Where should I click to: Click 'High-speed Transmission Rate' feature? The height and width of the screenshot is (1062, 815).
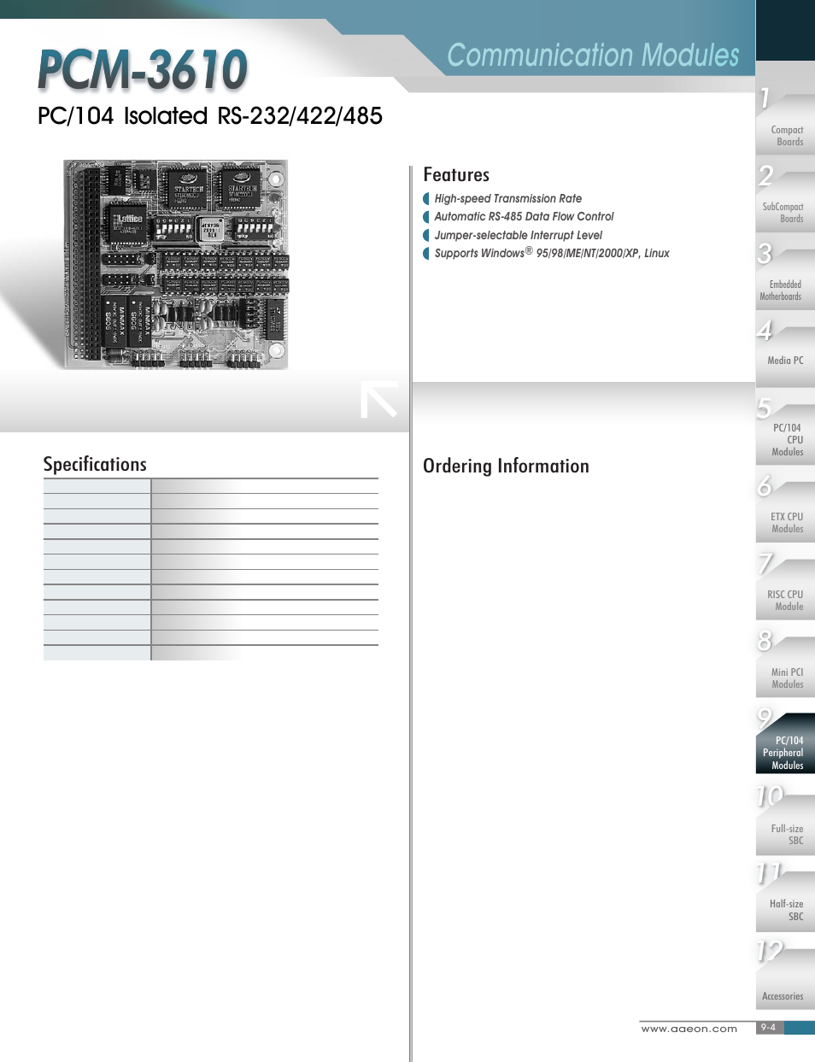[508, 198]
